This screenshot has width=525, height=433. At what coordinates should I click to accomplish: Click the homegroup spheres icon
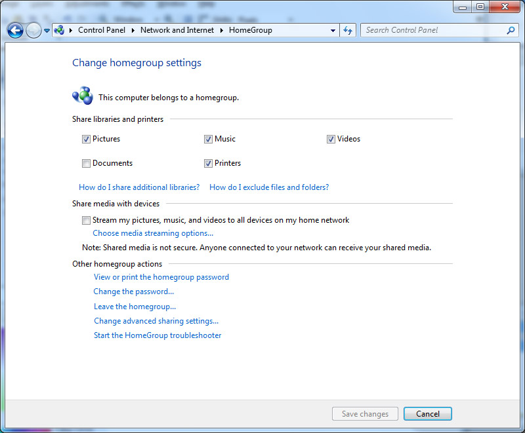coord(83,97)
